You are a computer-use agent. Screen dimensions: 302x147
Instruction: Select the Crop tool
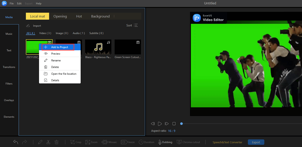tap(76, 142)
